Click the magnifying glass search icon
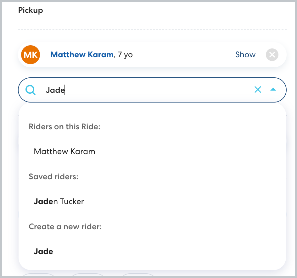 click(31, 90)
